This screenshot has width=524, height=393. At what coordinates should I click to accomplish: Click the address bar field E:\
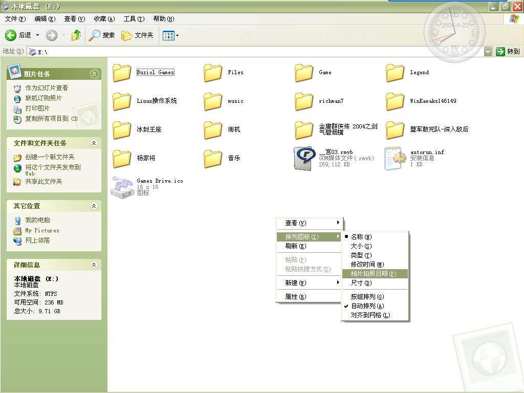(256, 52)
